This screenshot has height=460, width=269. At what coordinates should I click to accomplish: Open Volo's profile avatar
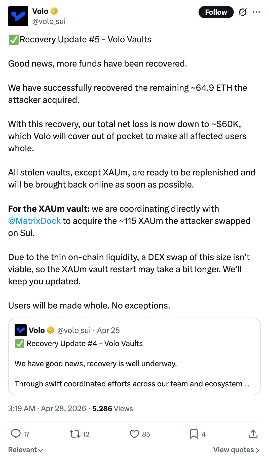pos(18,16)
